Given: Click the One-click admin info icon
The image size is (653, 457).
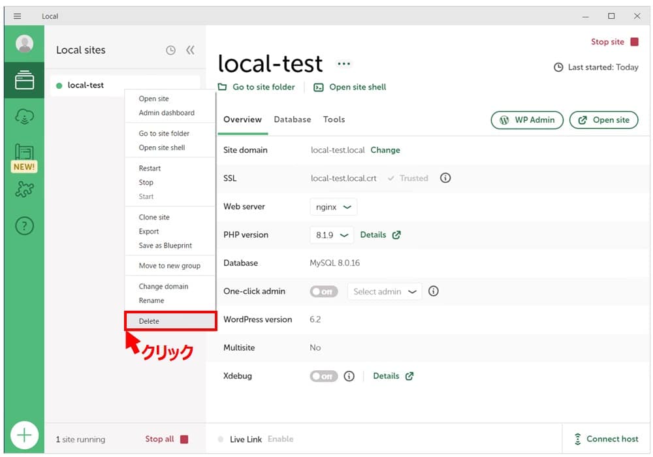Looking at the screenshot, I should click(434, 291).
